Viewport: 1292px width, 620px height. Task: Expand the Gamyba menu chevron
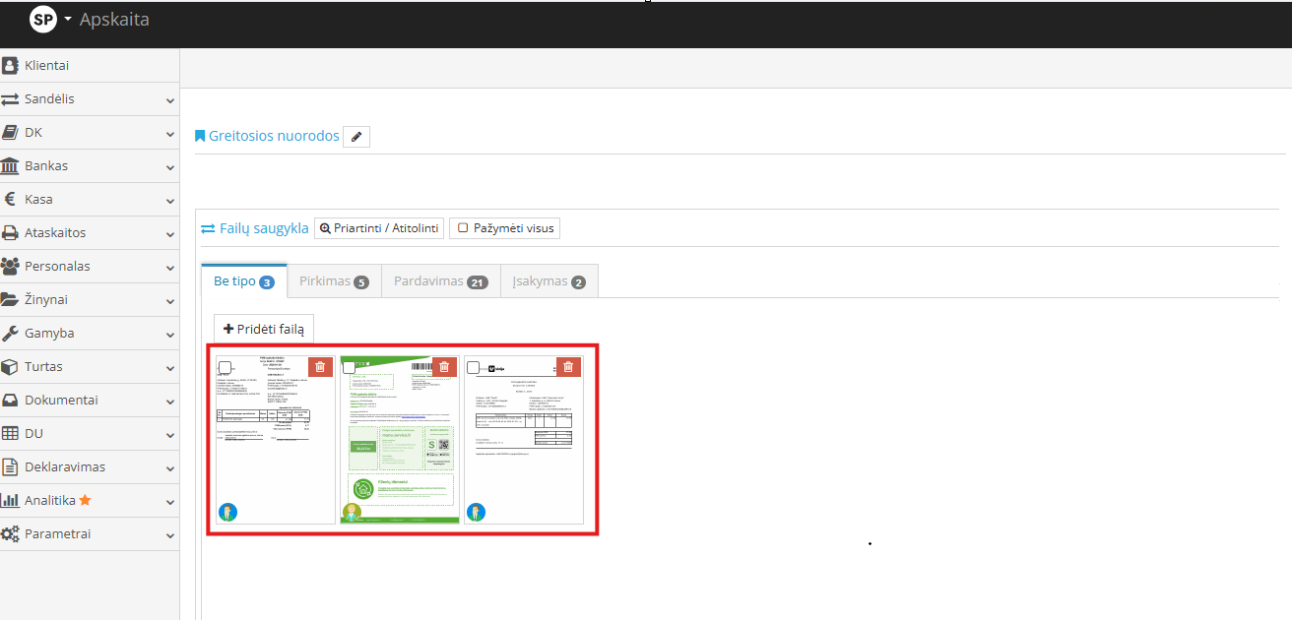point(170,335)
